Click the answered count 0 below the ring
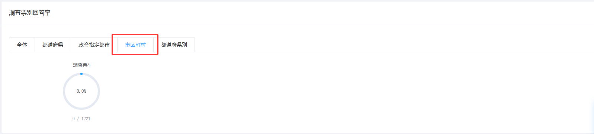The image size is (594, 134). pyautogui.click(x=74, y=119)
